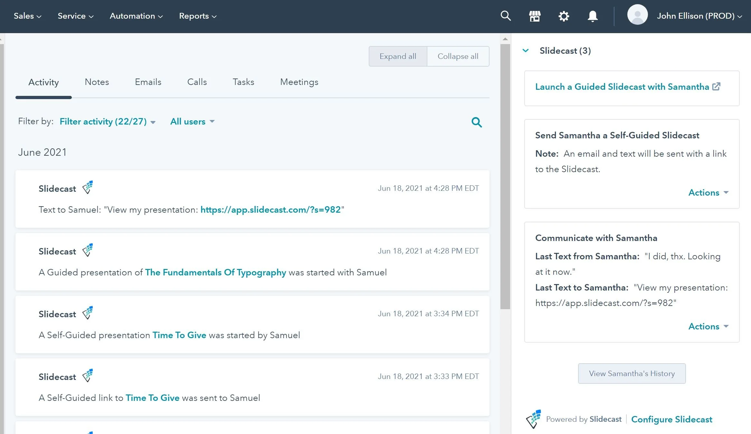Open Filter activity (22/27) dropdown

pyautogui.click(x=108, y=122)
